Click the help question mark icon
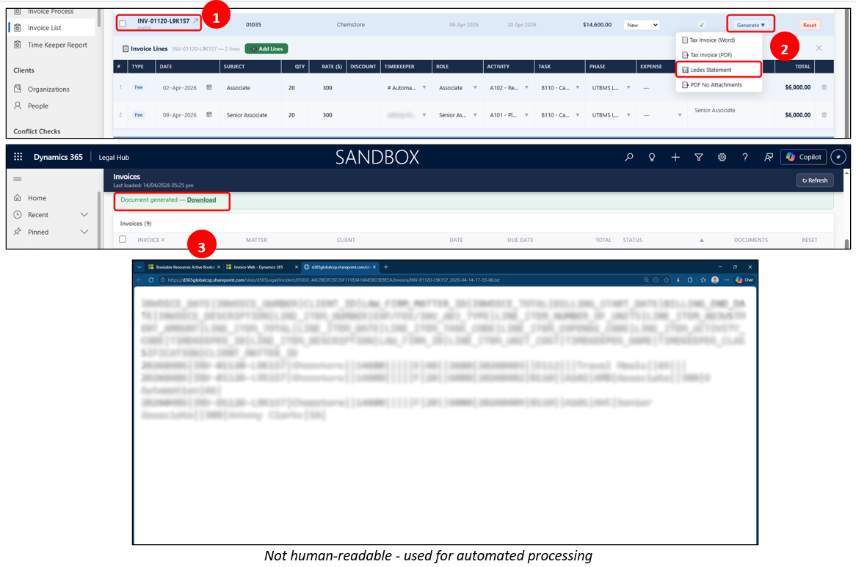This screenshot has height=567, width=856. [744, 157]
